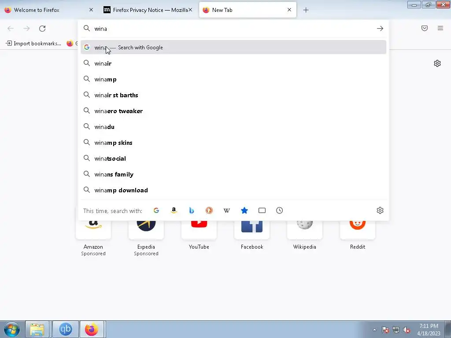Click the Firefox taskbar button
The image size is (451, 338).
click(92, 329)
